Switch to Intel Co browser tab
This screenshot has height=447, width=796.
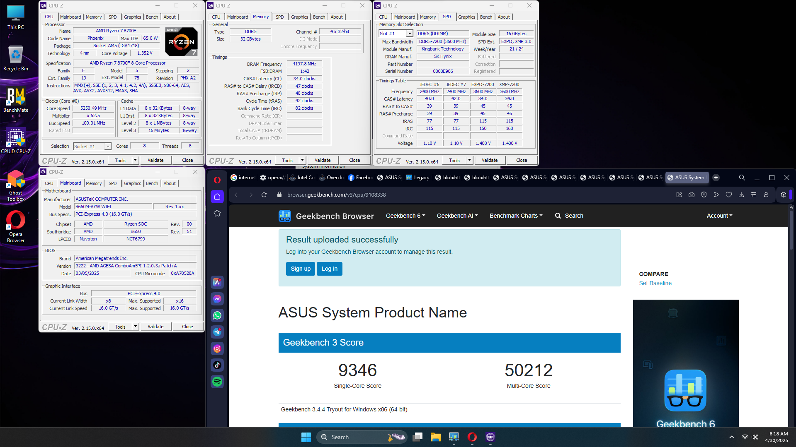(x=302, y=178)
